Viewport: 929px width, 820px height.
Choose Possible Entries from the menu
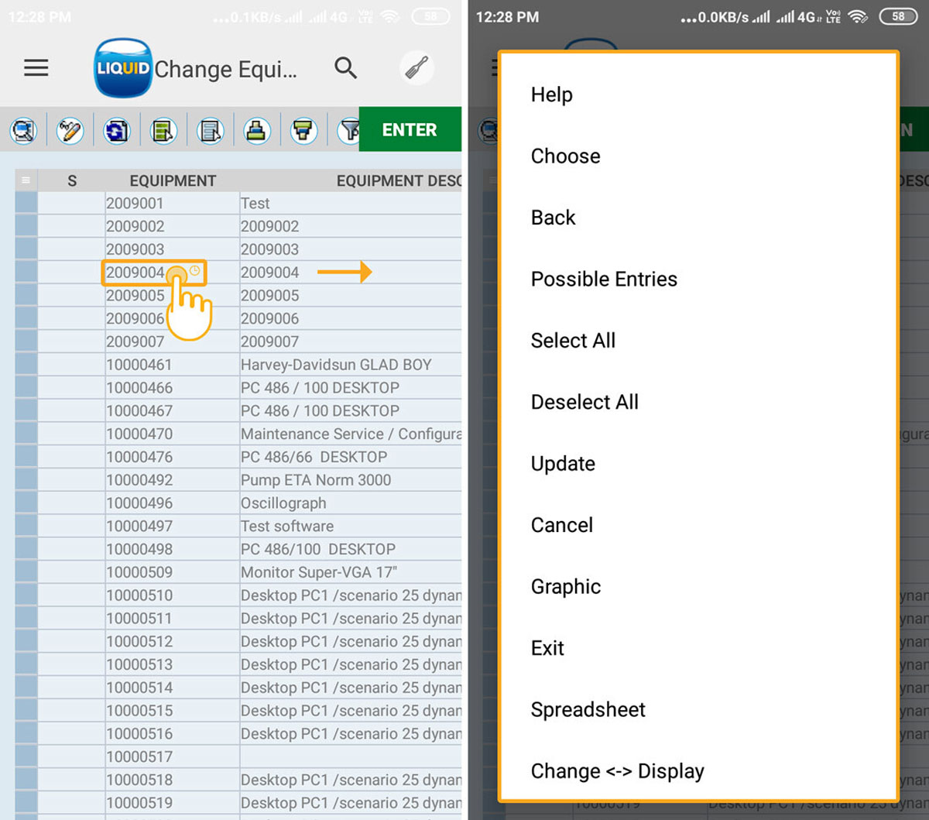coord(604,279)
